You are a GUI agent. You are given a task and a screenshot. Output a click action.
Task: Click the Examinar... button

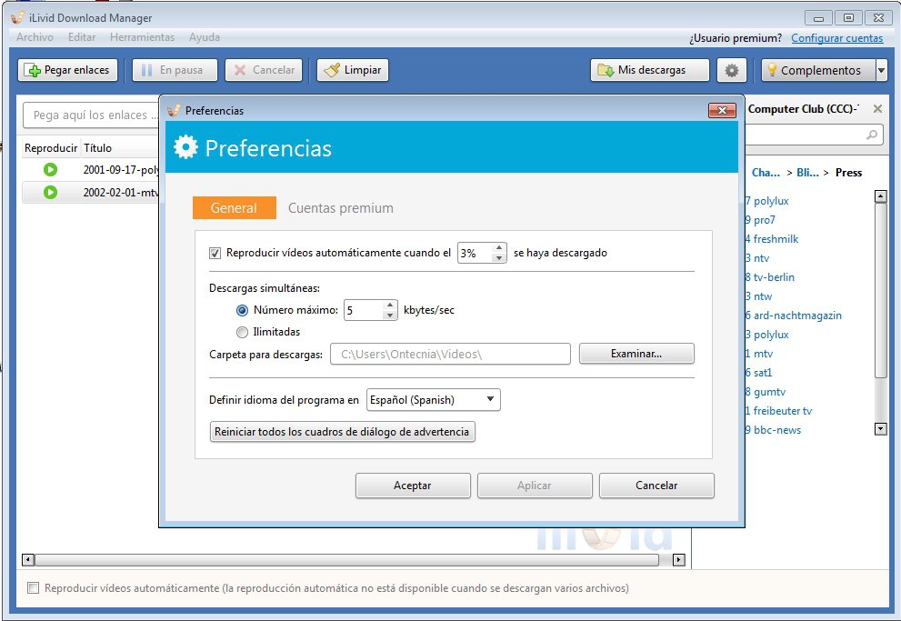[x=636, y=354]
